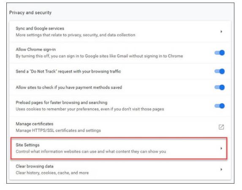Click the Do Not Track request label text

tap(68, 71)
